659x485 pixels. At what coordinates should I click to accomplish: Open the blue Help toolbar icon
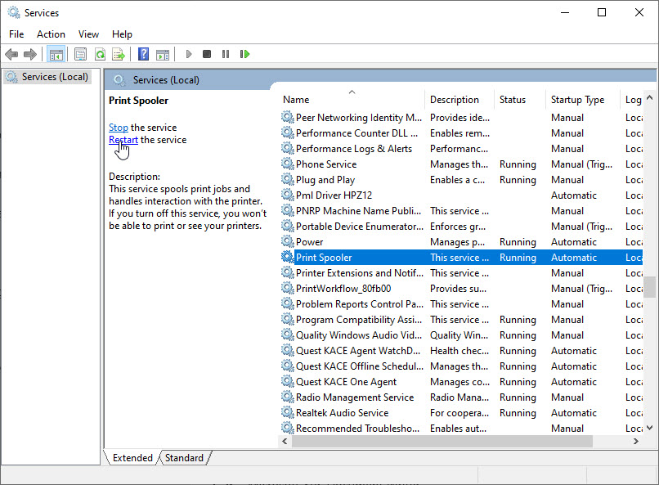click(143, 54)
